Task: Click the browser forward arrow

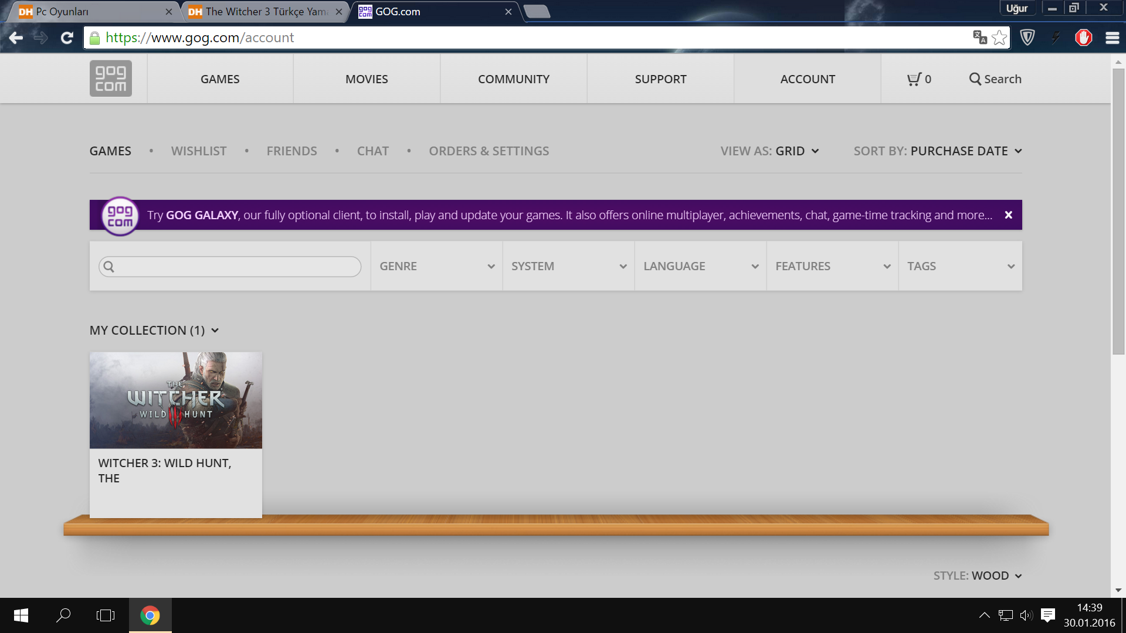Action: (x=40, y=38)
